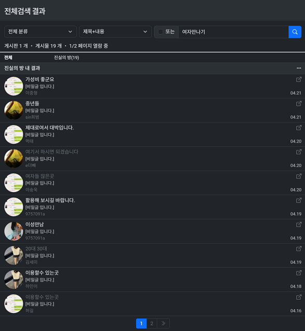Open the 전체 분류 category dropdown
The width and height of the screenshot is (305, 331).
40,32
